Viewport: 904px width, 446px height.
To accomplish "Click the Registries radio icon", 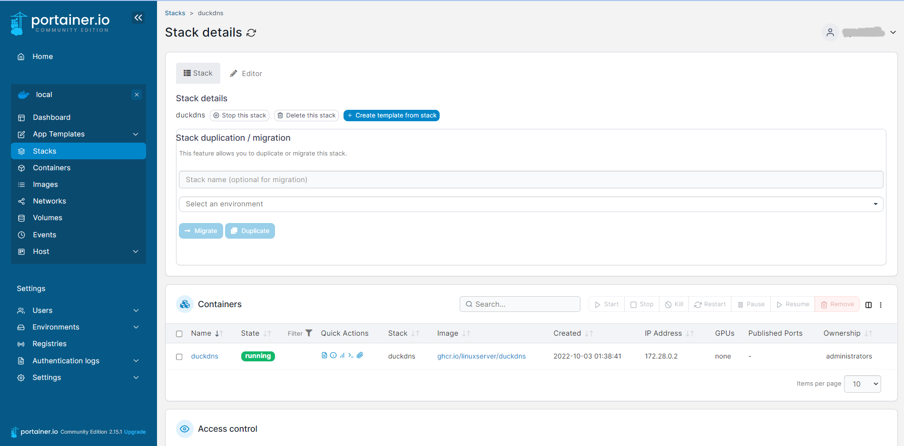I will click(21, 344).
